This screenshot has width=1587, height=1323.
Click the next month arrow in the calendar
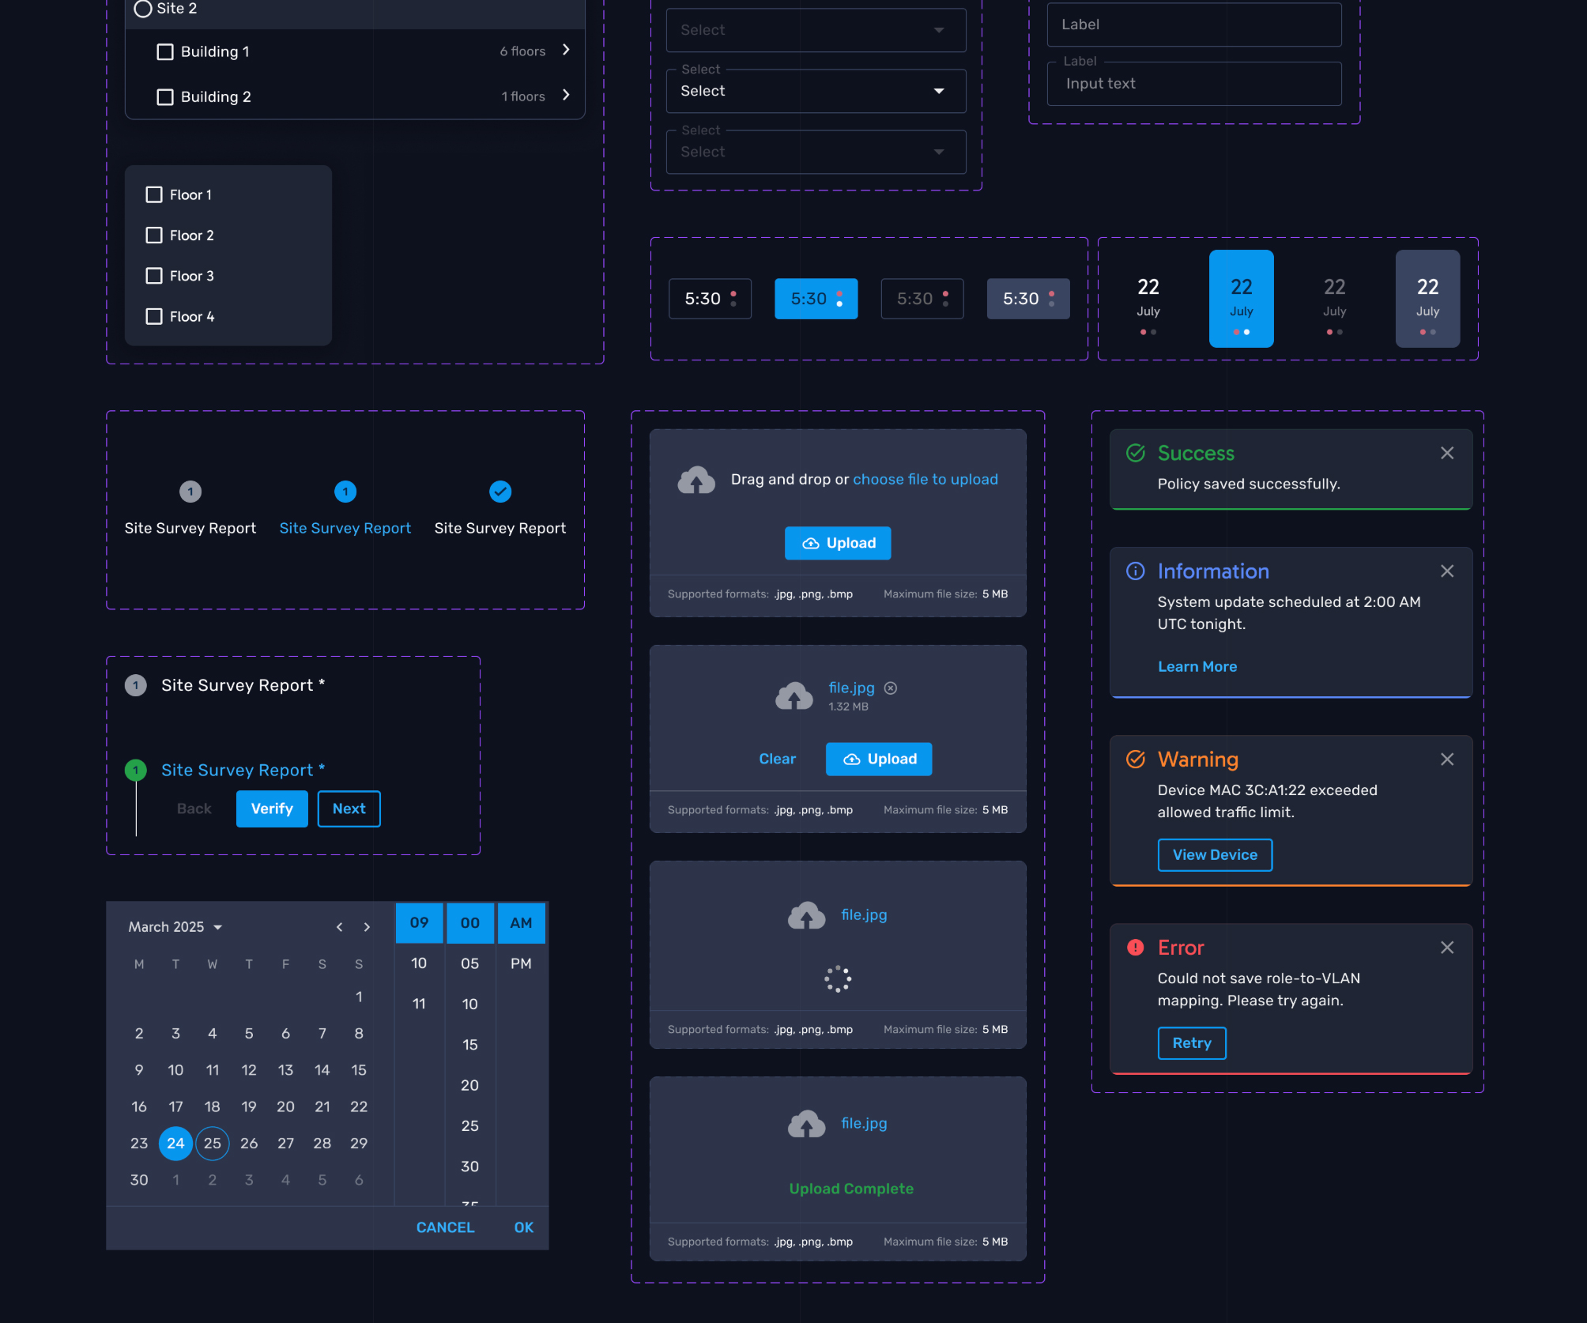[367, 926]
